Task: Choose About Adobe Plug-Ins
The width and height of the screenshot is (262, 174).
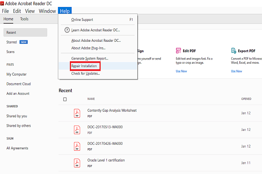Action: coord(98,48)
